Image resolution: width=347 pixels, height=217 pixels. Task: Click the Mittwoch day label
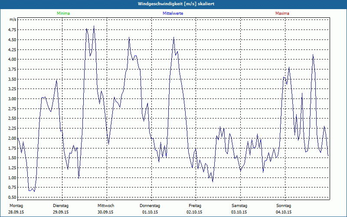tap(106, 206)
